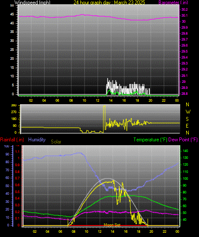This screenshot has width=199, height=237.
Task: Click the 100 value on temperature scale
Action: (185, 178)
